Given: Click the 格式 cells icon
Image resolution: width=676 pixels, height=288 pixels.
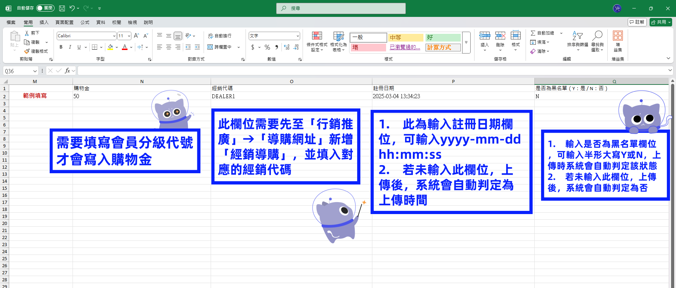Looking at the screenshot, I should 516,36.
